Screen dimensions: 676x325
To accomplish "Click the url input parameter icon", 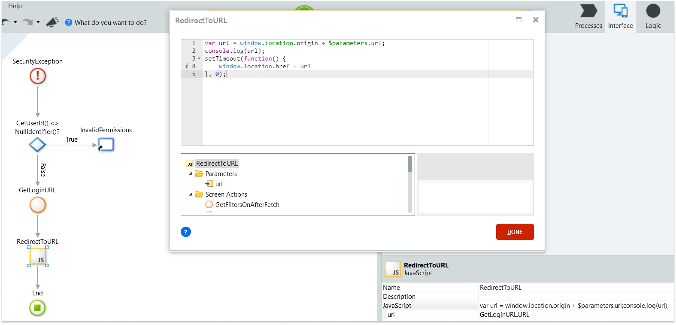I will (x=209, y=184).
